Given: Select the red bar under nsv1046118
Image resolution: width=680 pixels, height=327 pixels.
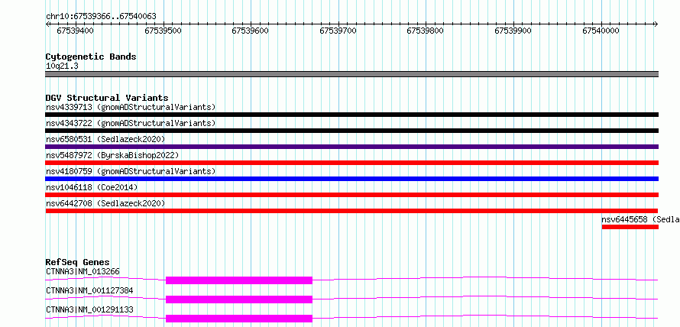Looking at the screenshot, I should tap(351, 195).
